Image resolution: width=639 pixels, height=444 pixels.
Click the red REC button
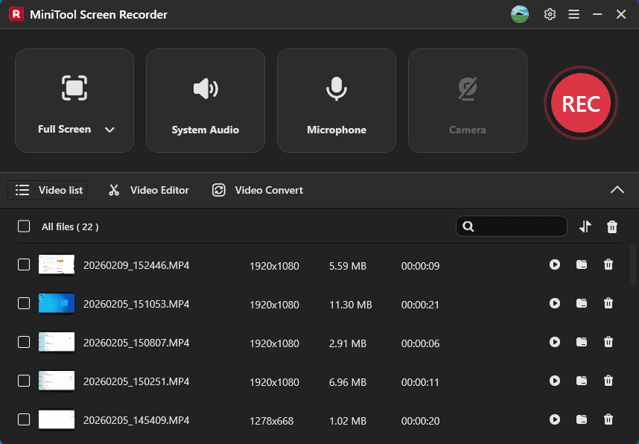581,103
